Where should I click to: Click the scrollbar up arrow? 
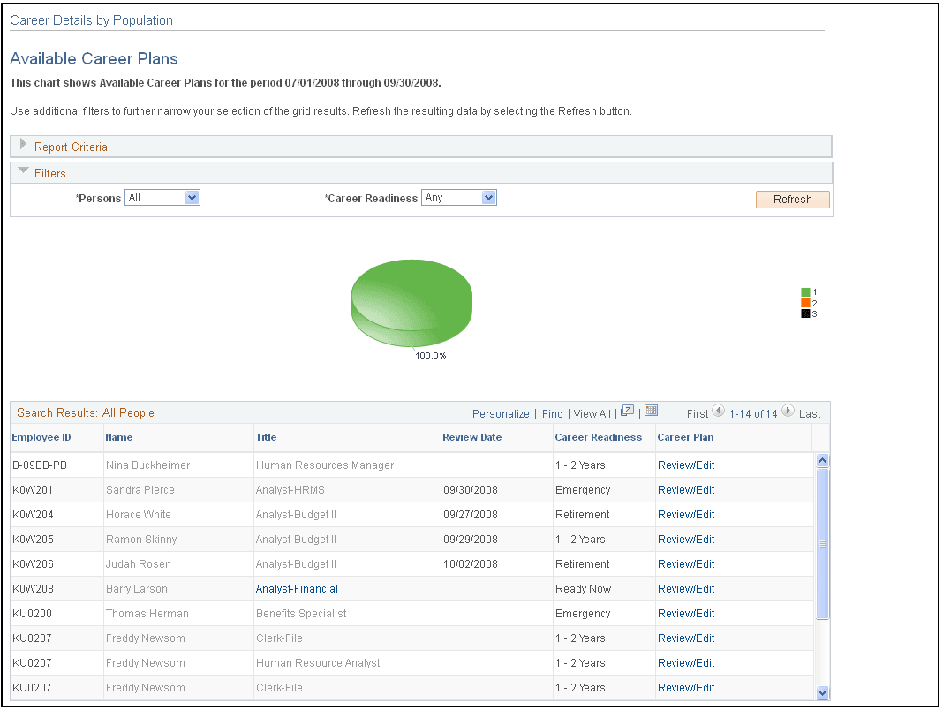823,459
